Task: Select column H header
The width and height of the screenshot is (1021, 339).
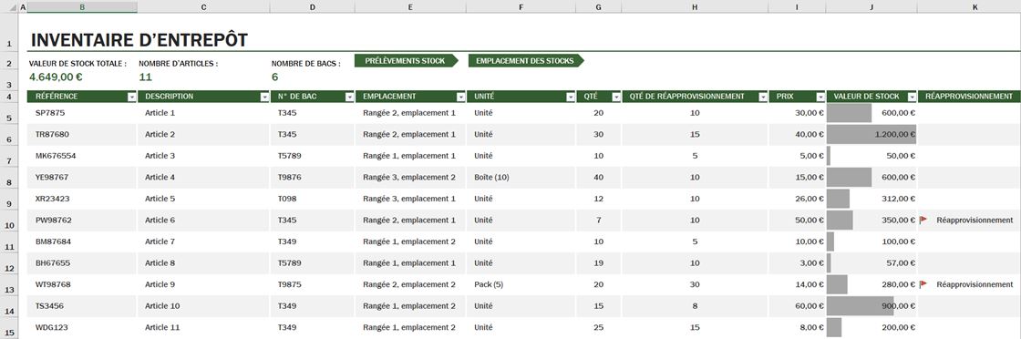Action: [x=695, y=6]
